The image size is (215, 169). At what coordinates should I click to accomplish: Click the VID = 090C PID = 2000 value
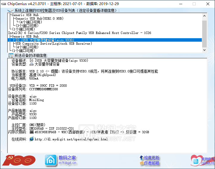pyautogui.click(x=48, y=86)
